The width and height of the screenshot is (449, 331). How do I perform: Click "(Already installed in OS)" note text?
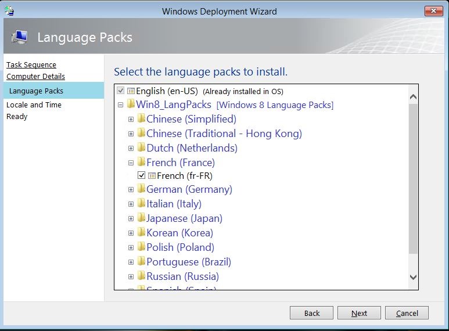pyautogui.click(x=243, y=92)
